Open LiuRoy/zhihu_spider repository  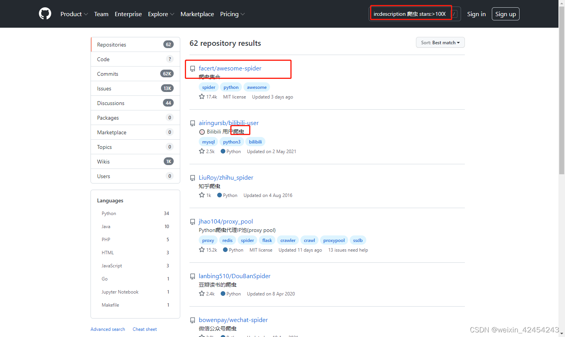[226, 178]
